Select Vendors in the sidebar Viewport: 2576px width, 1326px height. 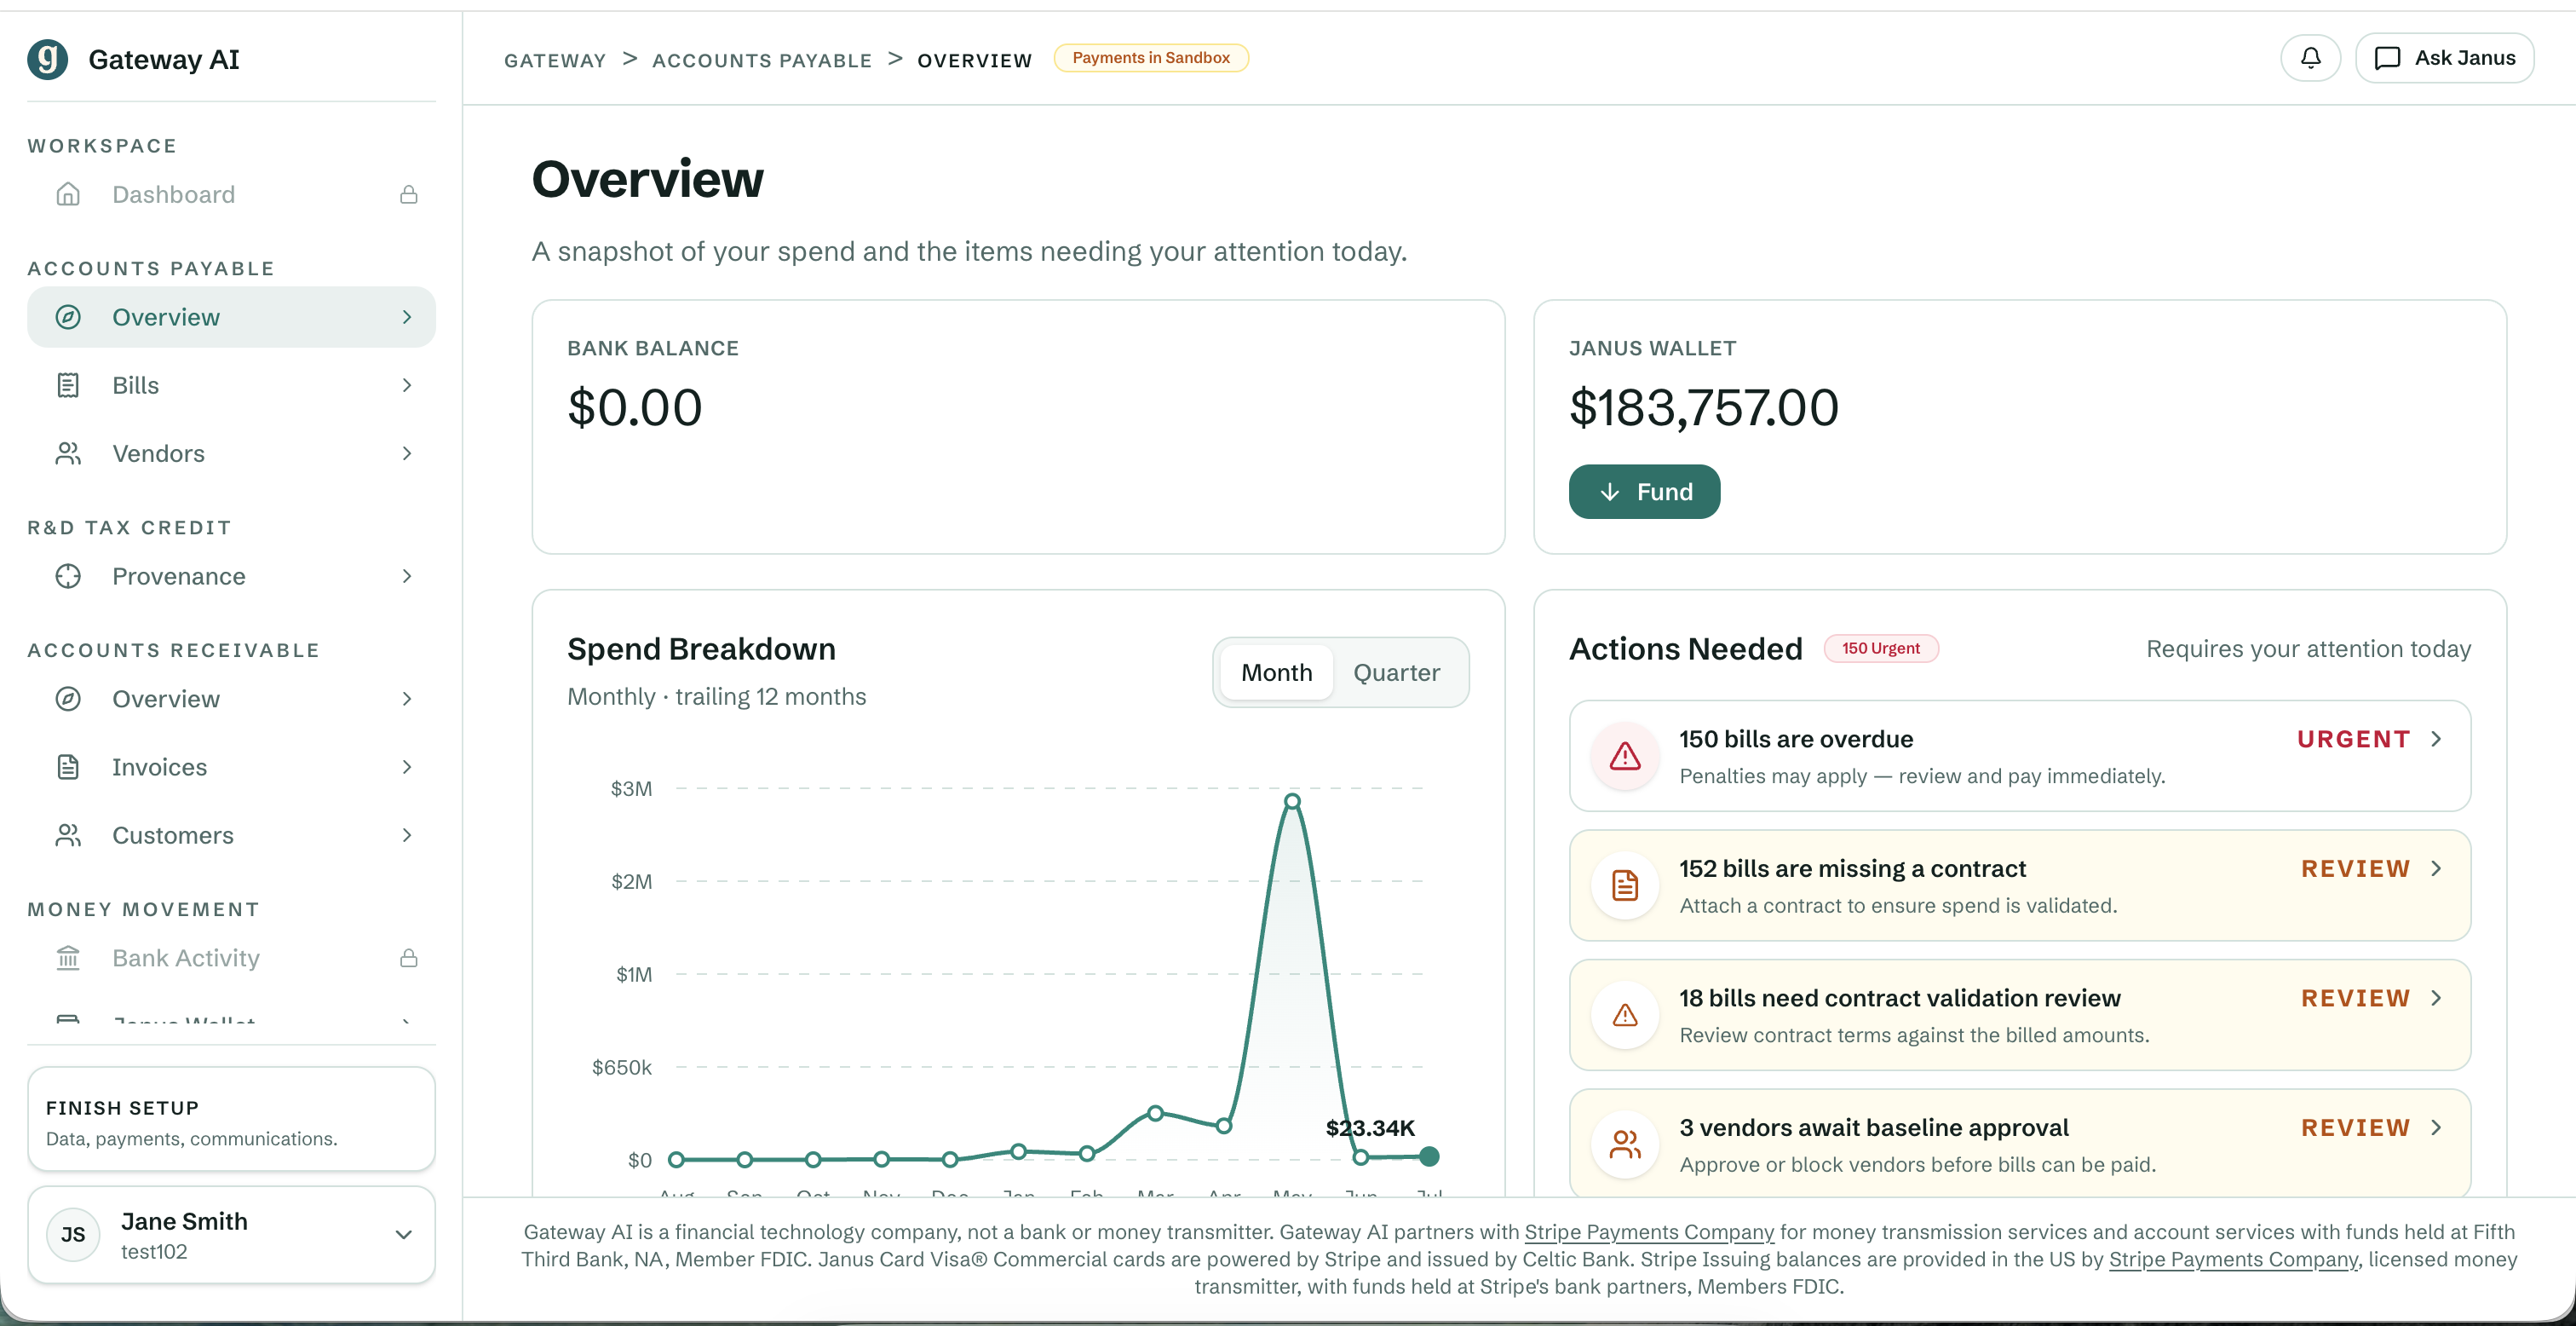point(232,453)
